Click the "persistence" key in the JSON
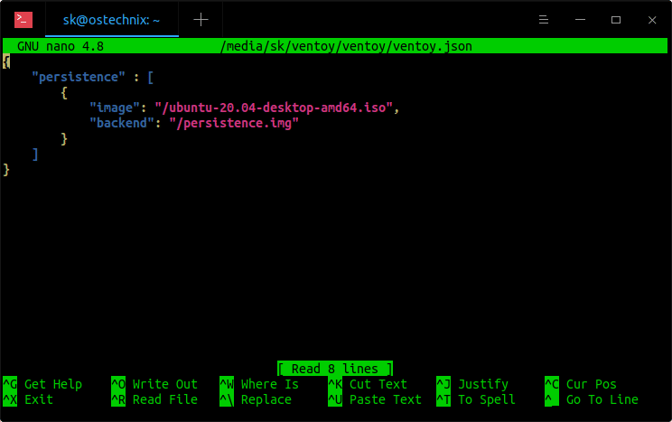This screenshot has width=672, height=422. [79, 77]
